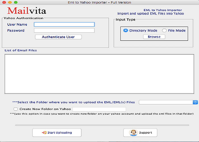The image size is (199, 142).
Task: Click 'EML to Yahoo Importer' header text
Action: 163,10
